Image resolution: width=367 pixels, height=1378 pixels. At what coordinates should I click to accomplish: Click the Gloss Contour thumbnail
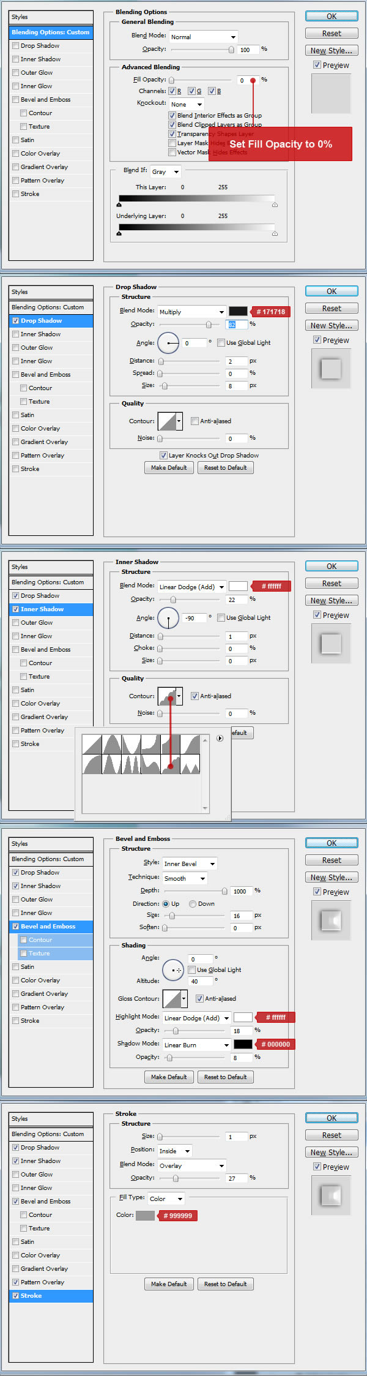click(x=171, y=998)
